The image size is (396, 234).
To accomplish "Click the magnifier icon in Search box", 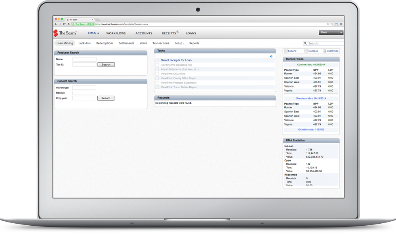I will pyautogui.click(x=305, y=44).
